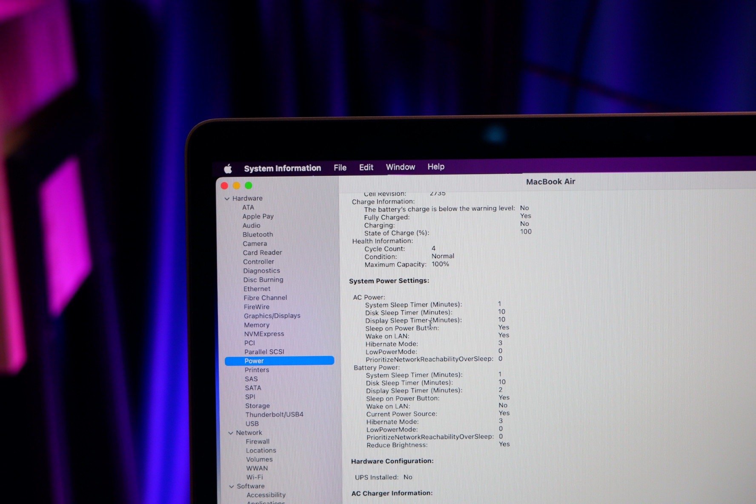Viewport: 756px width, 504px height.
Task: Select Diagnostics in the sidebar
Action: tap(261, 271)
